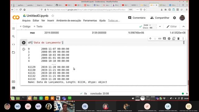Image resolution: width=199 pixels, height=112 pixels.
Task: Open the user account avatar
Action: pos(182,18)
